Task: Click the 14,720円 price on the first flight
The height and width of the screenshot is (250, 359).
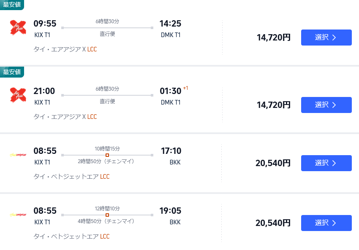Action: pyautogui.click(x=273, y=37)
